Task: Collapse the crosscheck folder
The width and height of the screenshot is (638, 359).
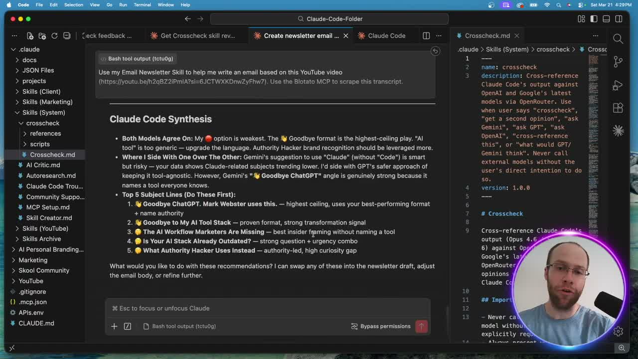Action: click(x=43, y=123)
